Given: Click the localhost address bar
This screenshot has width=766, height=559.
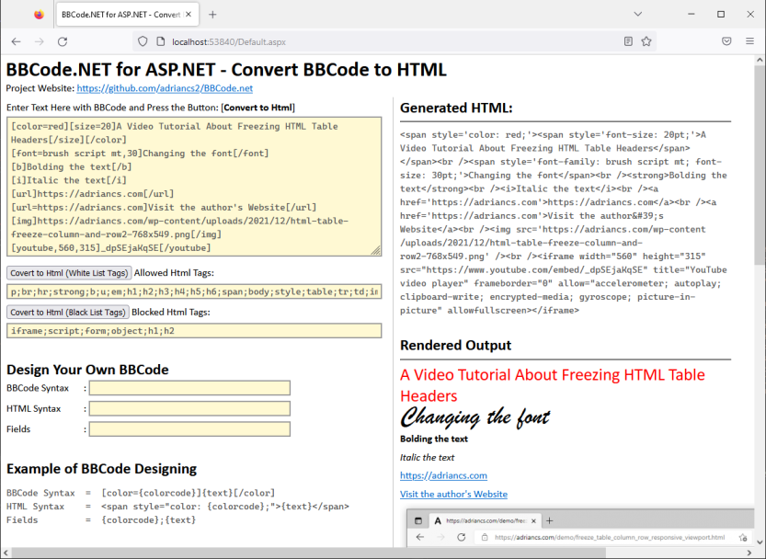Looking at the screenshot, I should coord(394,41).
